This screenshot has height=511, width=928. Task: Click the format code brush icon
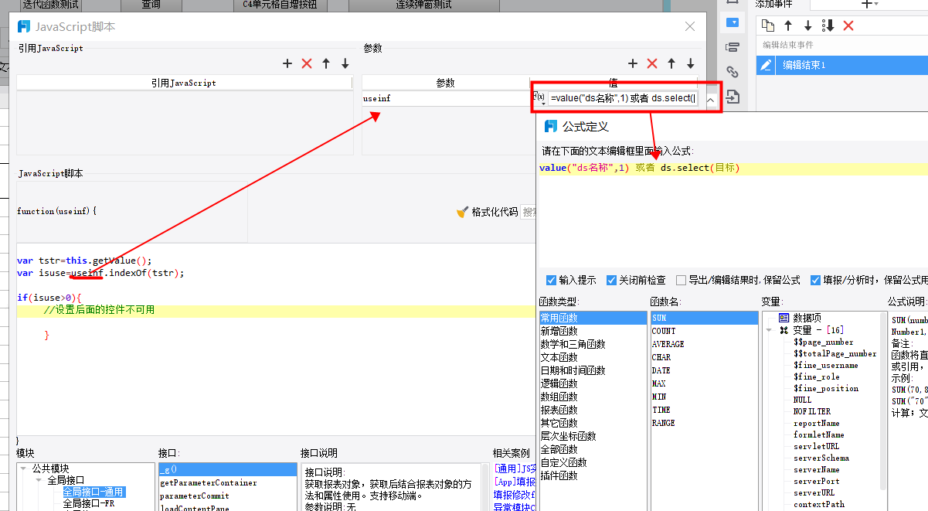click(x=463, y=211)
